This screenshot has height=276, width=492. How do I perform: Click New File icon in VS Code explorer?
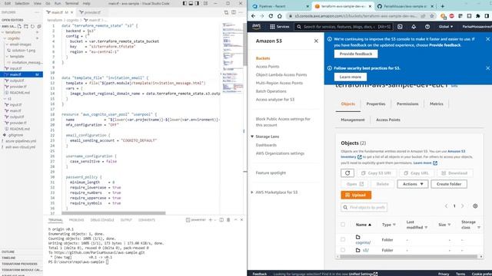(x=19, y=26)
